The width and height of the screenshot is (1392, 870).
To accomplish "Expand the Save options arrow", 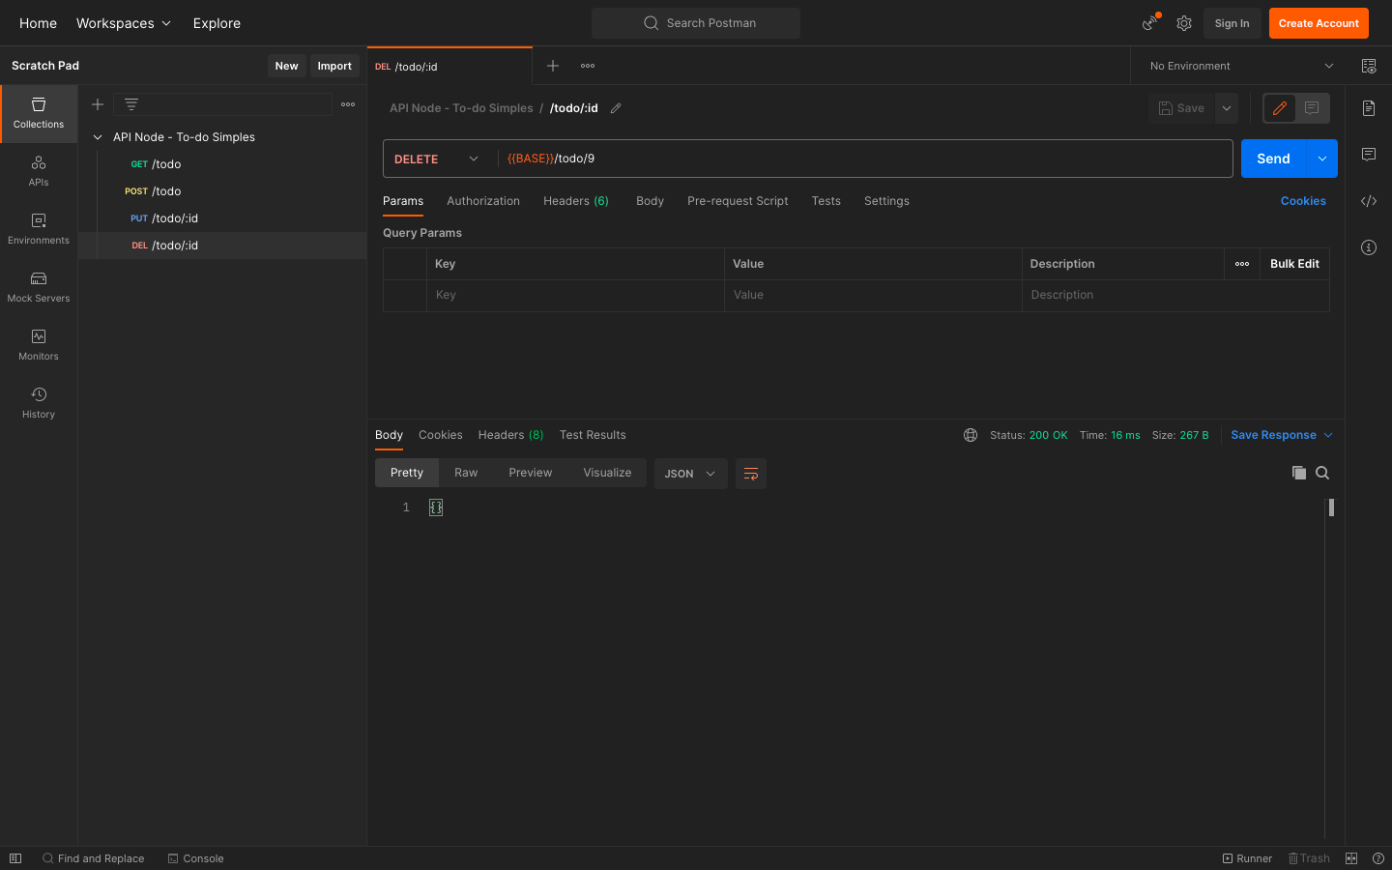I will 1227,108.
